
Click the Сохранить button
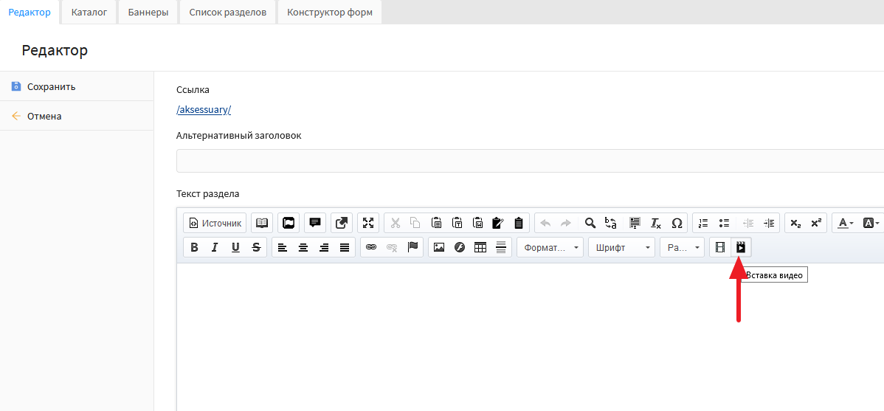[51, 86]
